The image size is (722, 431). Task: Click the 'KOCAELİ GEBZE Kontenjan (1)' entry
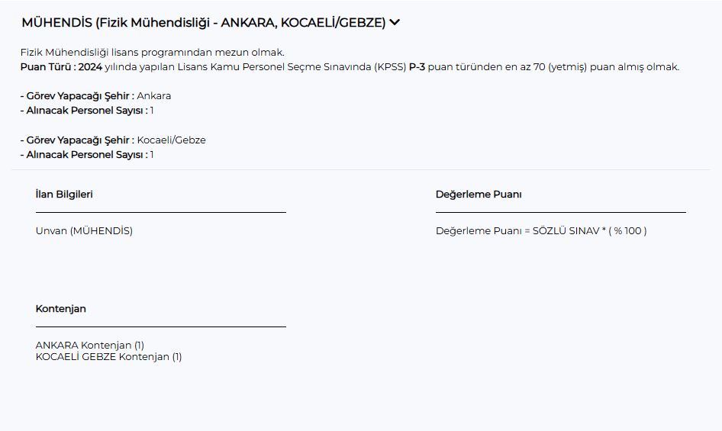[108, 357]
